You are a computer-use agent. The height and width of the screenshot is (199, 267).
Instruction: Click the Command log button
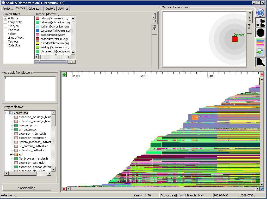[27, 188]
